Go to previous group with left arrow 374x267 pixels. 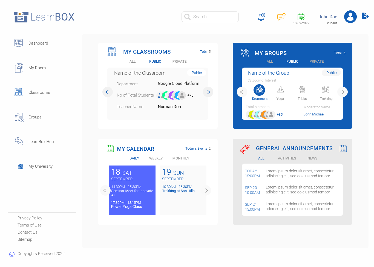tap(241, 92)
